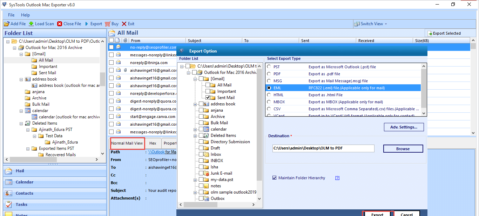Click the Destination path input field
Screen dimensions: 479x216
pyautogui.click(x=323, y=148)
